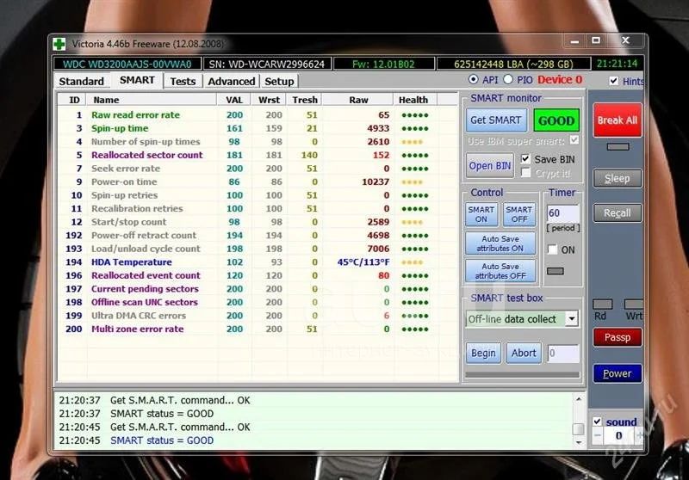Enable the Timer ON checkbox
Viewport: 689px width, 480px height.
[552, 249]
